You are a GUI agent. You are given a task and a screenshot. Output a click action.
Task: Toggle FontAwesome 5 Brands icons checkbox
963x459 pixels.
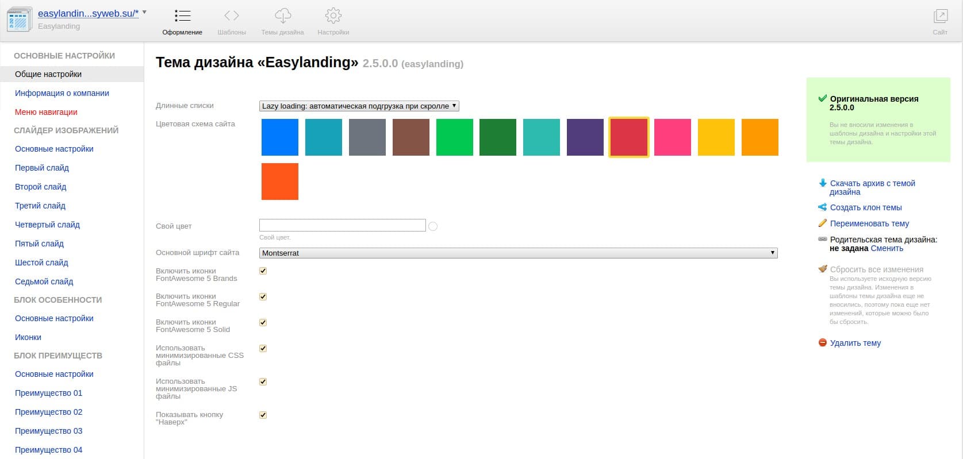coord(263,271)
